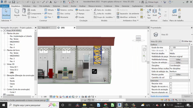193x108 pixels.
Task: Select the Forro ceiling tool
Action: [x=48, y=13]
